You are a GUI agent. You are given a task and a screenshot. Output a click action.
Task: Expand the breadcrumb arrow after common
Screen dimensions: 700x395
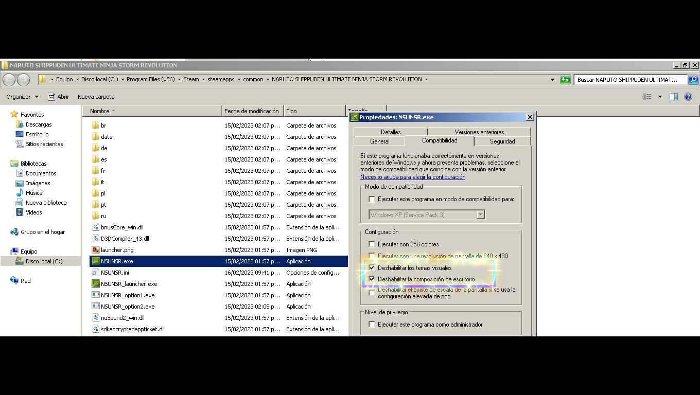coord(268,80)
